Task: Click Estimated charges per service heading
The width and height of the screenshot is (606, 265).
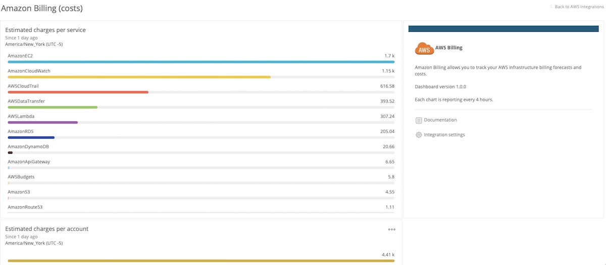Action: [45, 30]
